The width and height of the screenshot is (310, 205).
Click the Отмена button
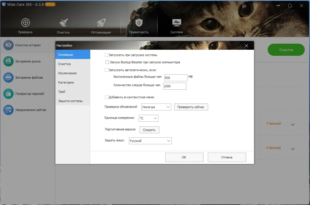pyautogui.click(x=227, y=157)
